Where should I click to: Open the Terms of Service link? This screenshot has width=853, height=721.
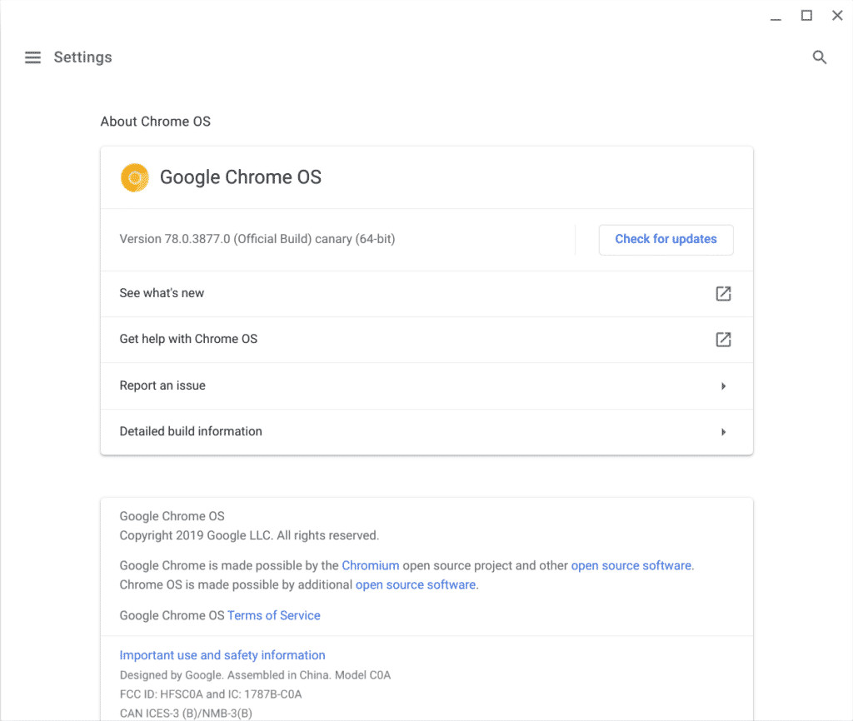pyautogui.click(x=273, y=615)
